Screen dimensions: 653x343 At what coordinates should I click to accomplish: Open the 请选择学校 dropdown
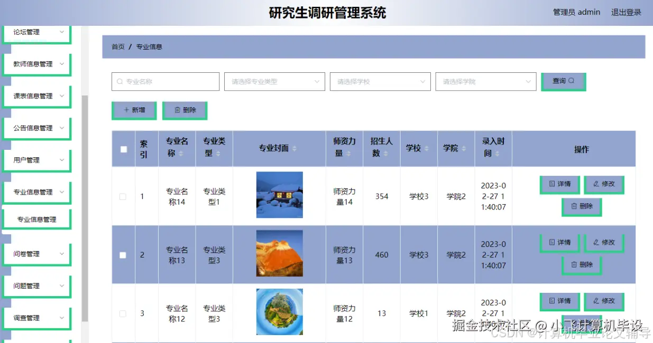point(380,82)
